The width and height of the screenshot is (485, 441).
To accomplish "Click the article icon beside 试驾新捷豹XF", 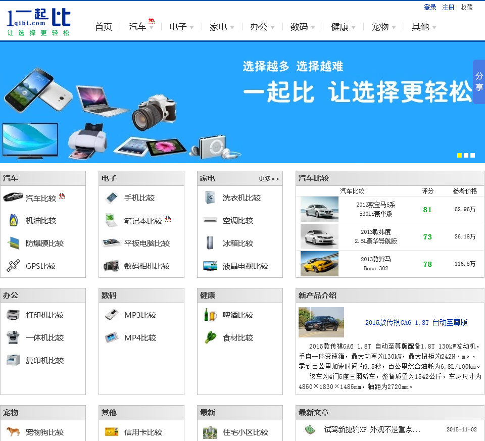I will pyautogui.click(x=310, y=429).
